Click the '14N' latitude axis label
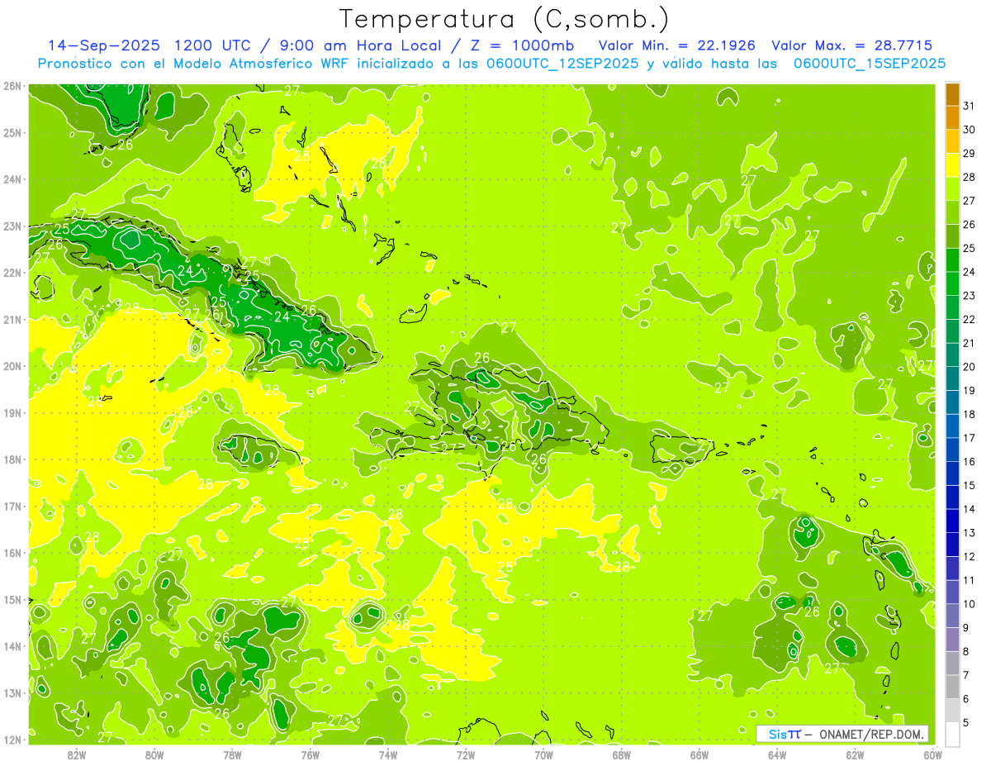Image resolution: width=991 pixels, height=766 pixels. [12, 646]
